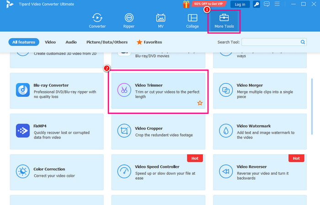Click the Video Merger icon

coord(226,90)
